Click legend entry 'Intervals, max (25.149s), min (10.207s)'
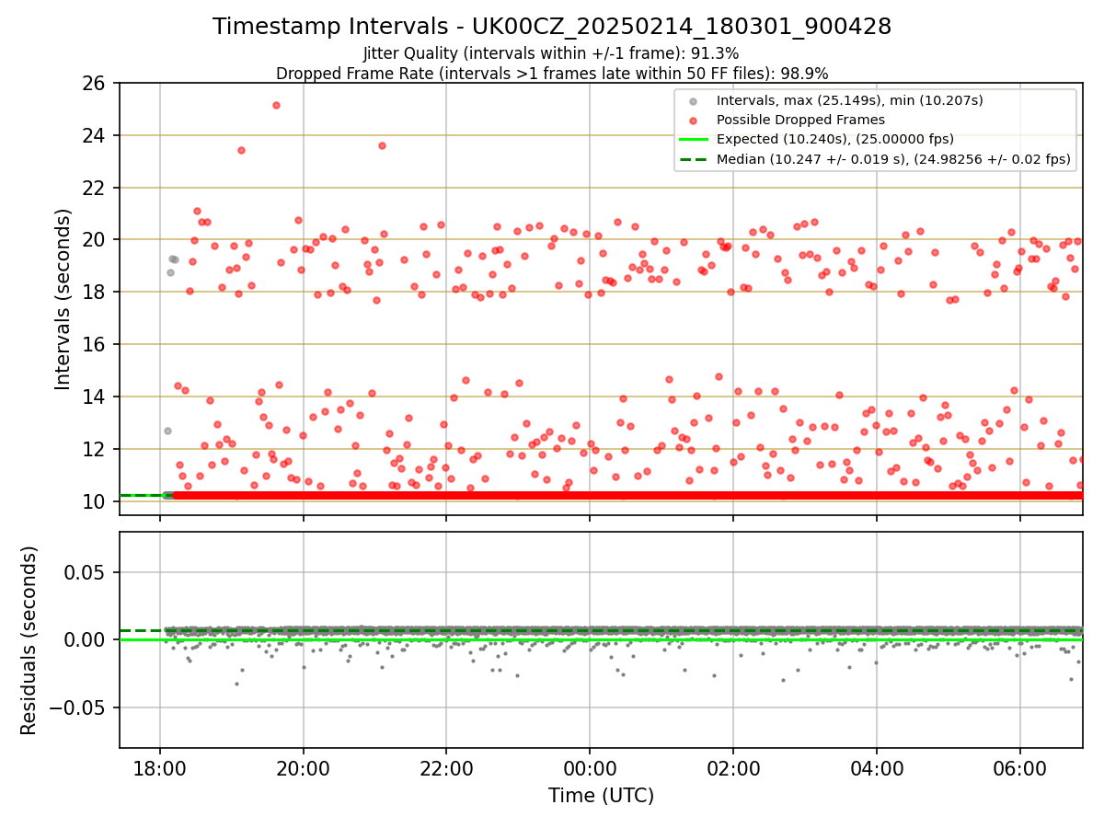The image size is (1104, 828). [849, 100]
